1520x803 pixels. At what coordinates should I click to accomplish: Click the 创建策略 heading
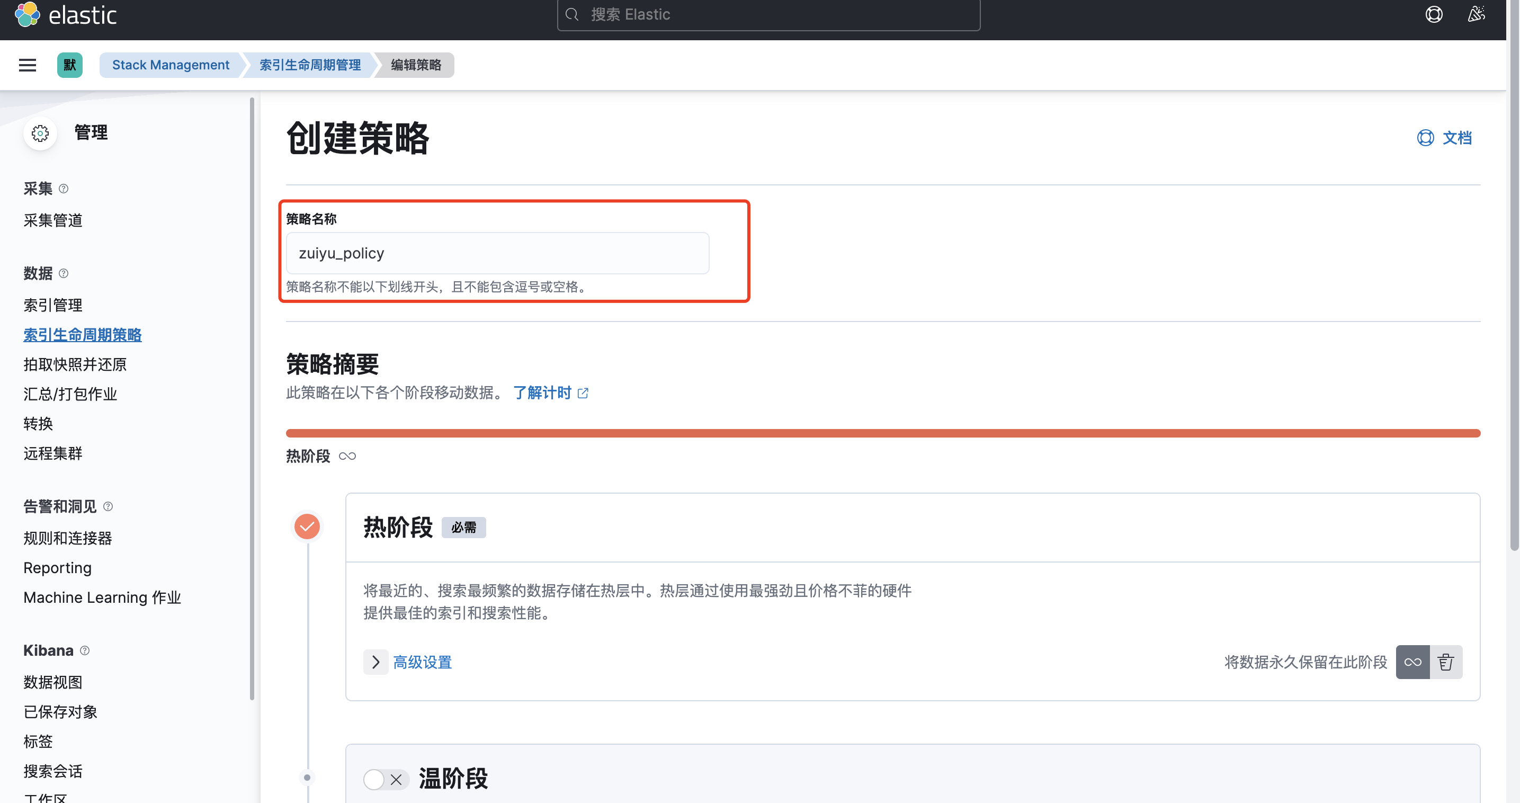357,138
